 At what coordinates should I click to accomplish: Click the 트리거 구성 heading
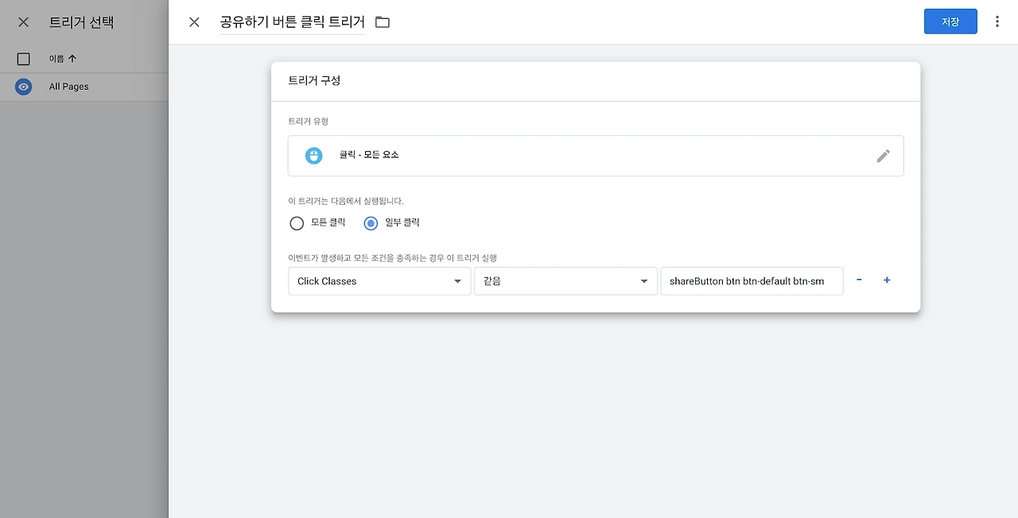[x=314, y=80]
